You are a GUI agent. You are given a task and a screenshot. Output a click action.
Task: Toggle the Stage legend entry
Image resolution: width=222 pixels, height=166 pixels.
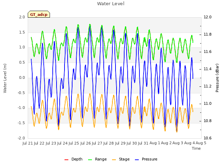121,159
